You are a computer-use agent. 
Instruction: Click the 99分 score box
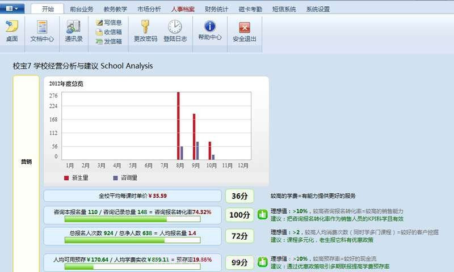(239, 262)
